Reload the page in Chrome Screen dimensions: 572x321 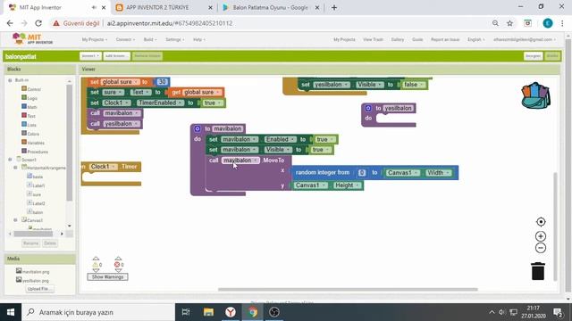[38, 23]
